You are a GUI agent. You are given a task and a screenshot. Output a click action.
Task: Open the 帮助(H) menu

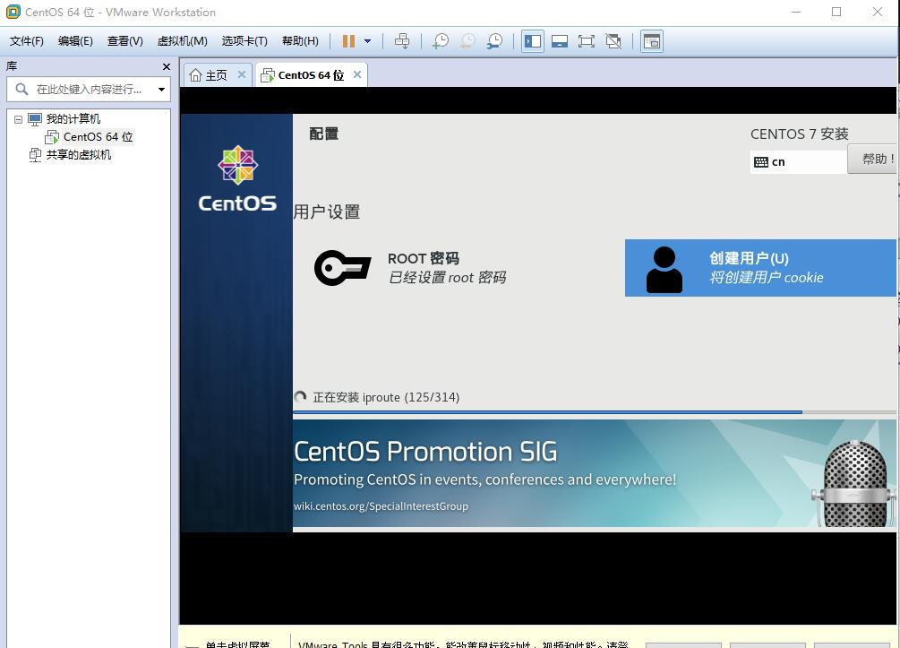[x=300, y=41]
